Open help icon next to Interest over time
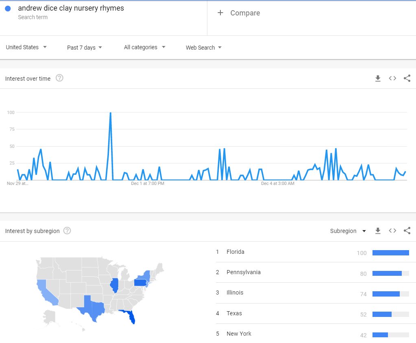 coord(59,78)
